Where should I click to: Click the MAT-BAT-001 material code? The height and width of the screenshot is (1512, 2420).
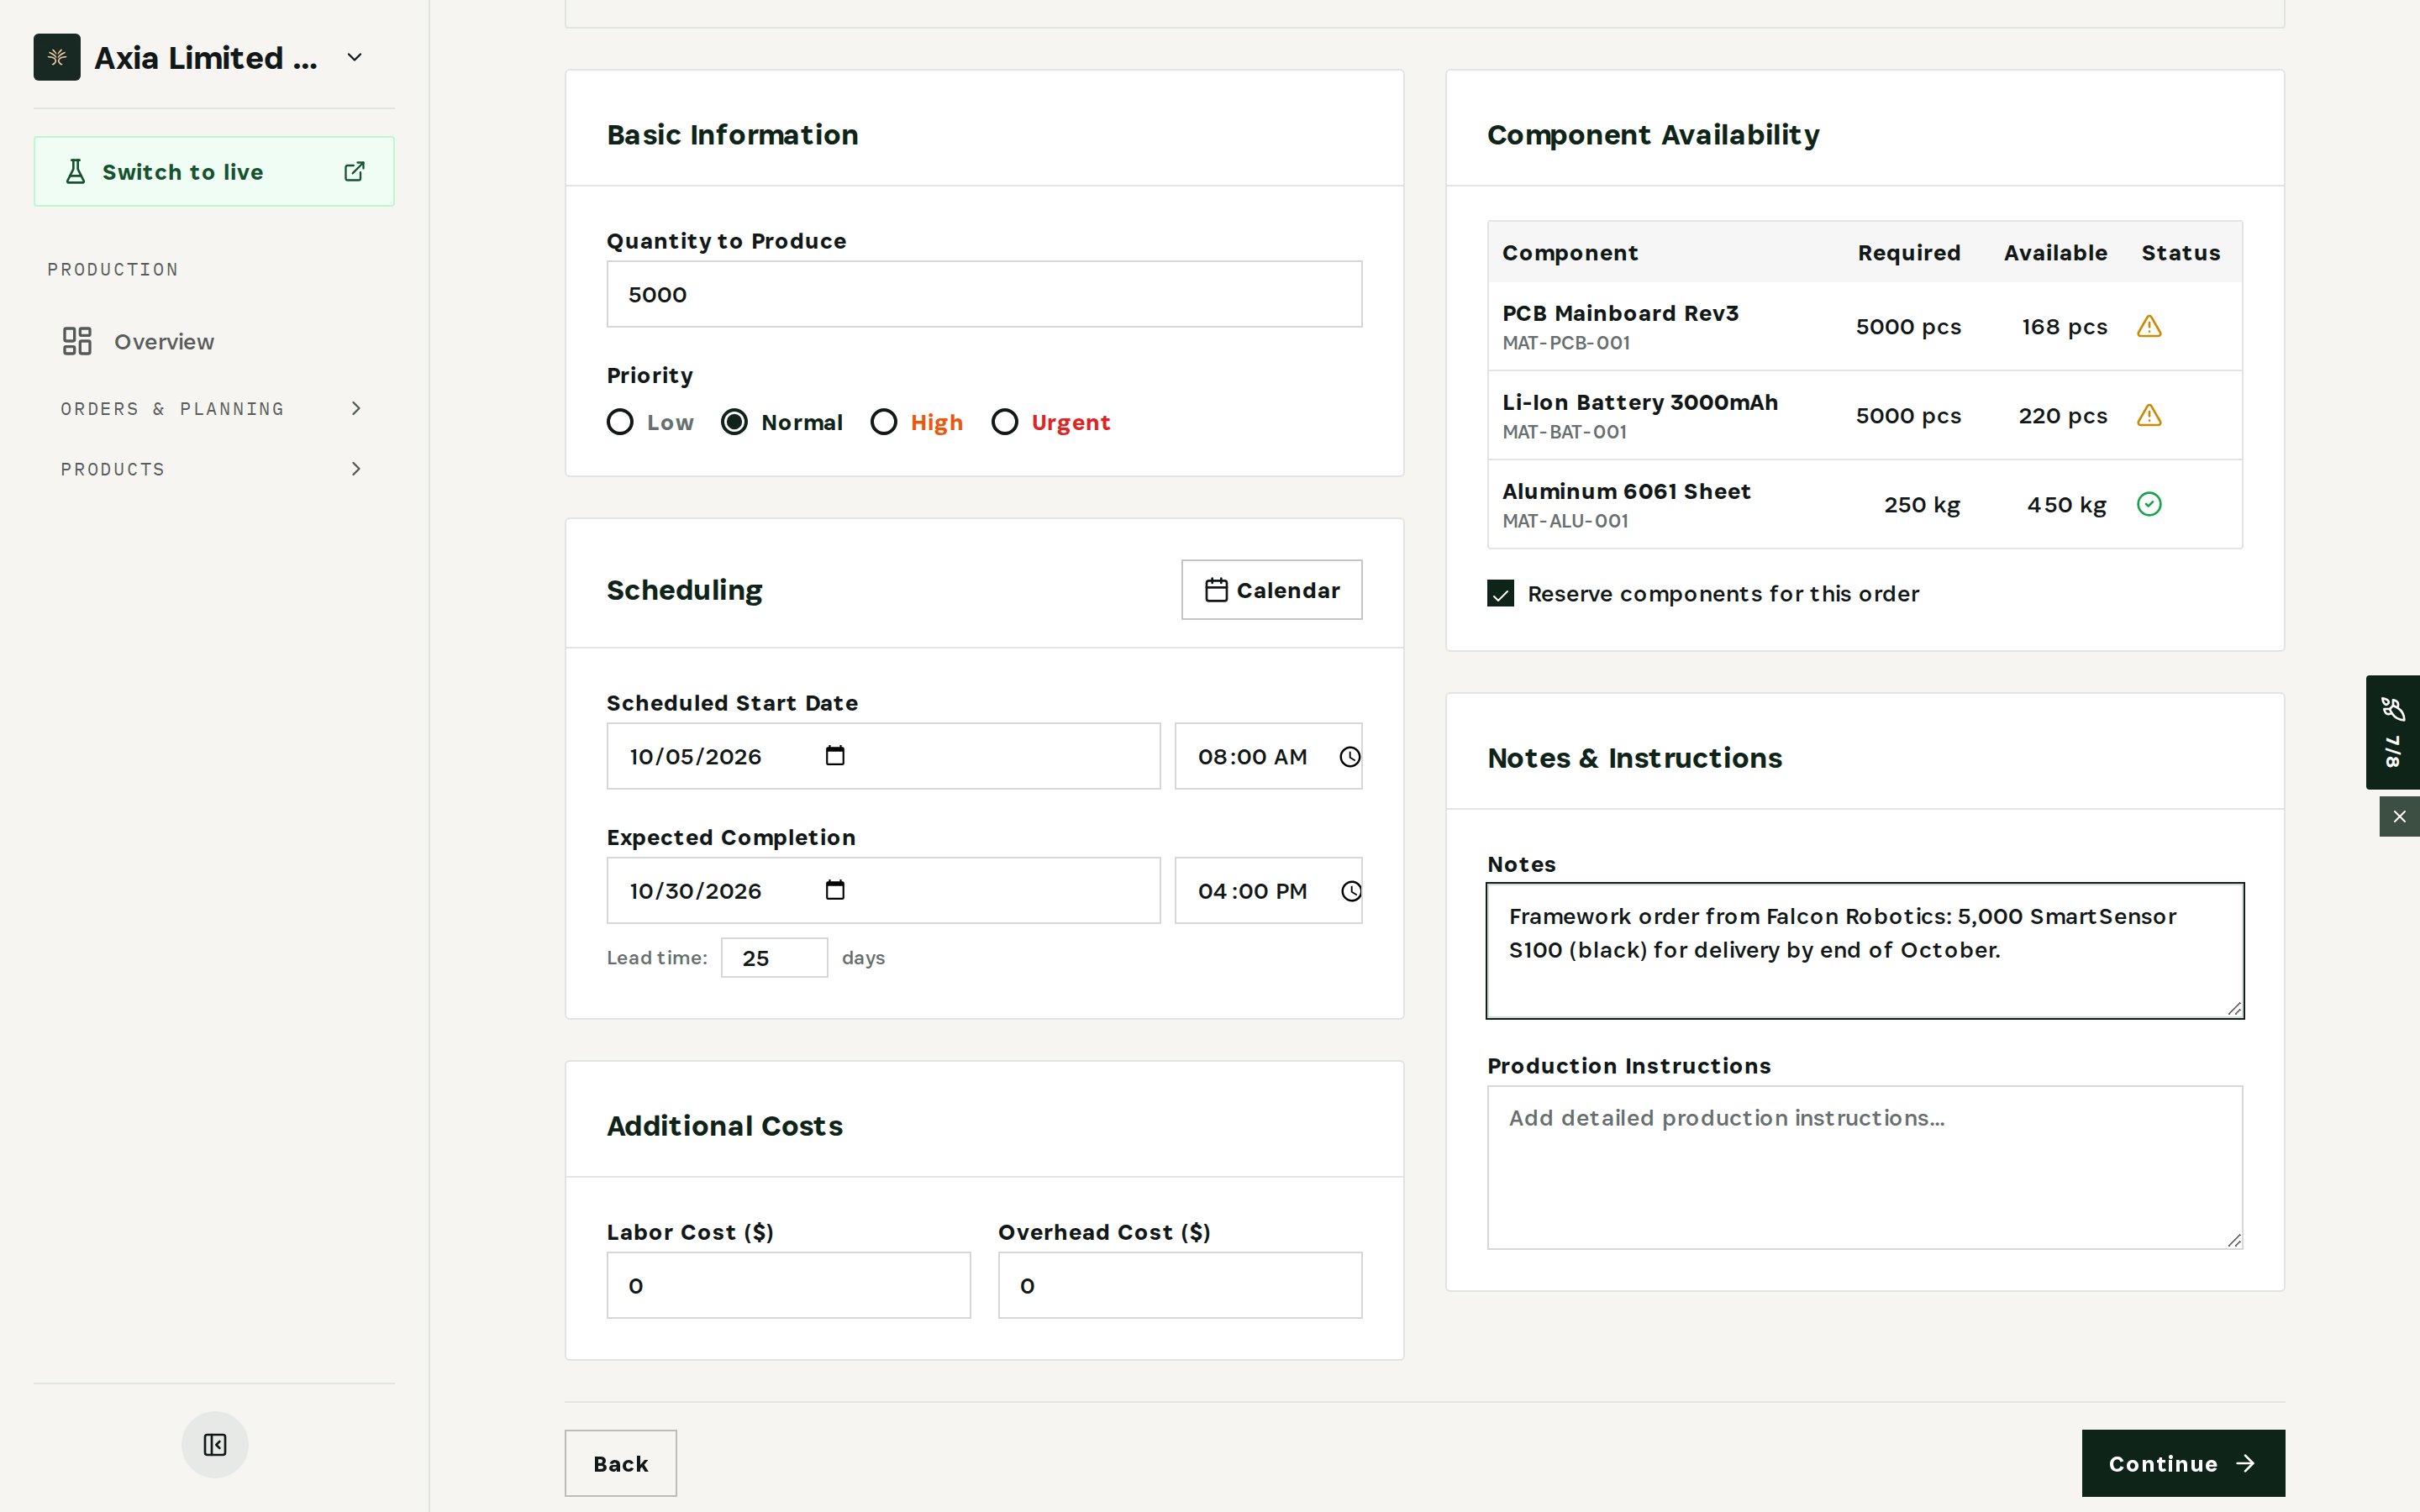(x=1565, y=432)
